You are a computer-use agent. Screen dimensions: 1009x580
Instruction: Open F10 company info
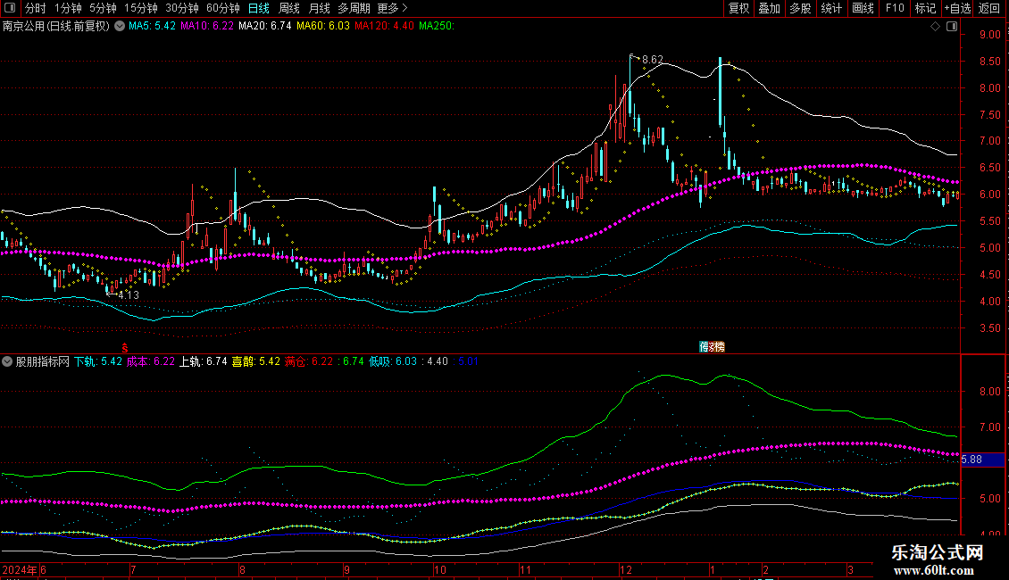click(895, 8)
